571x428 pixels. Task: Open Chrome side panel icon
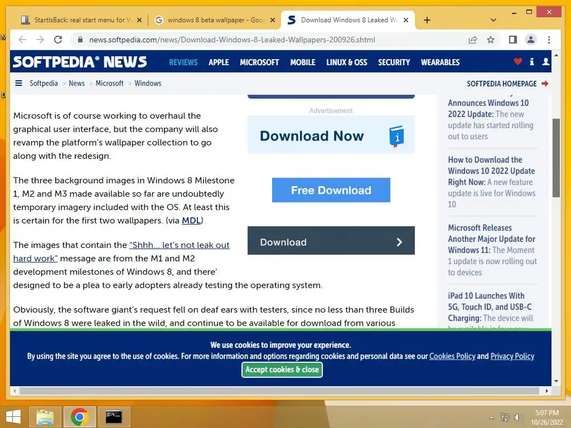click(513, 40)
